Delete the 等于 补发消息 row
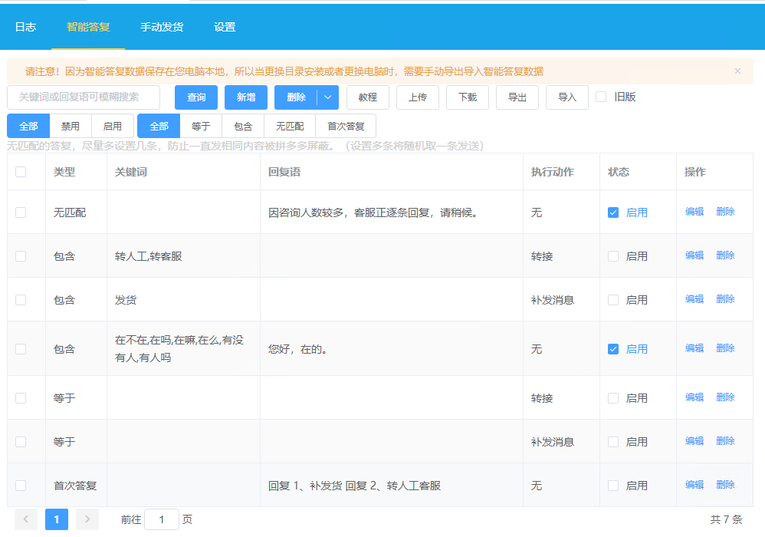Image resolution: width=765 pixels, height=537 pixels. (x=725, y=441)
